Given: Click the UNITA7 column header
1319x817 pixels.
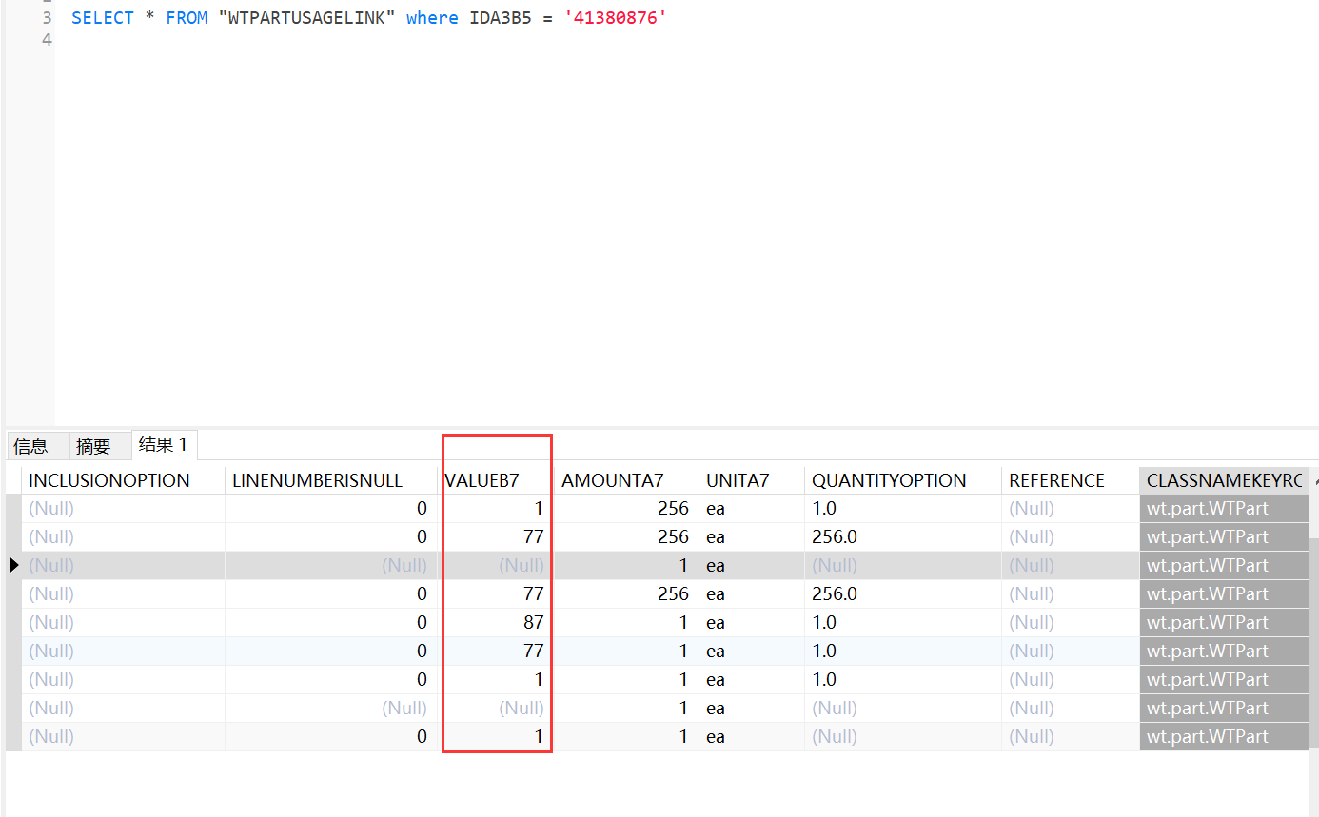Looking at the screenshot, I should click(737, 479).
